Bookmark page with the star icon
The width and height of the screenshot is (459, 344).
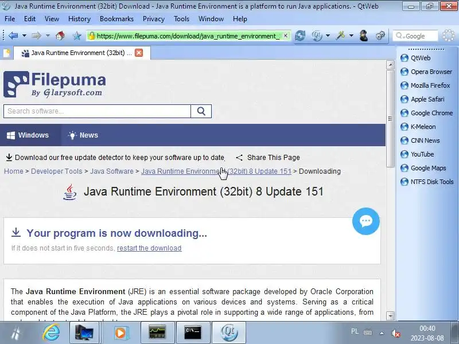click(x=77, y=36)
